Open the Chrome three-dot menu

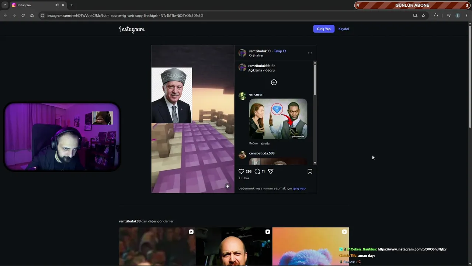tap(467, 16)
